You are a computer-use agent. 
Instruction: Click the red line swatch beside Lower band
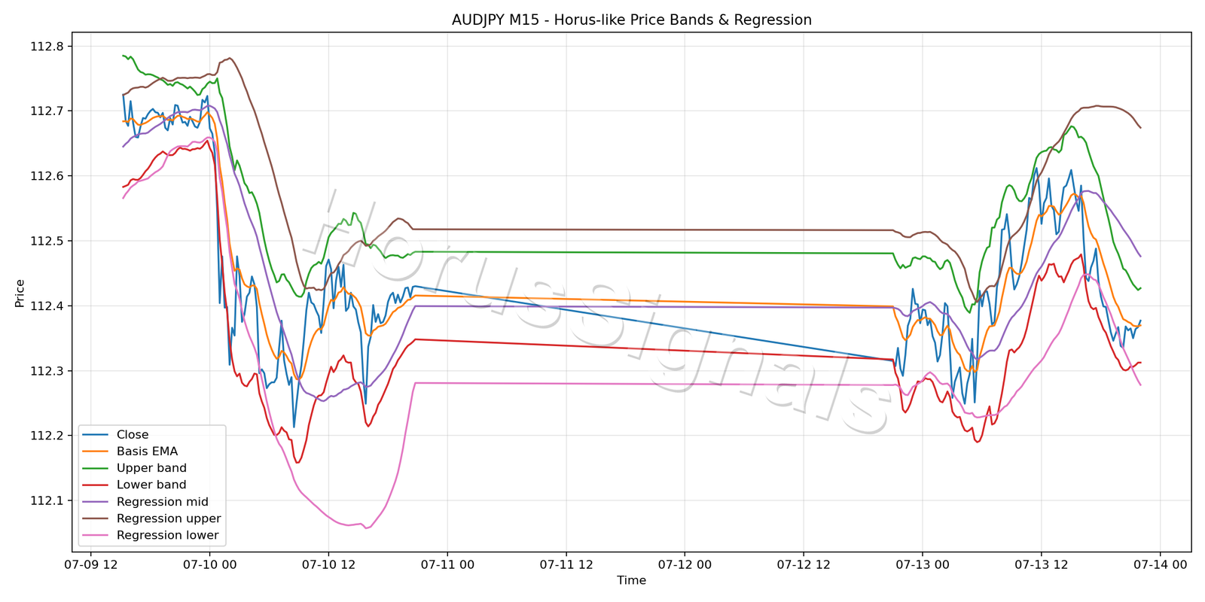[96, 485]
